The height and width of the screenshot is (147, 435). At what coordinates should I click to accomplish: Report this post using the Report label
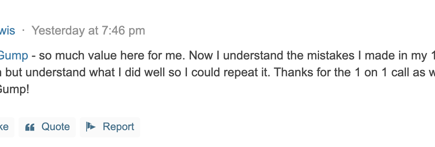pyautogui.click(x=118, y=127)
